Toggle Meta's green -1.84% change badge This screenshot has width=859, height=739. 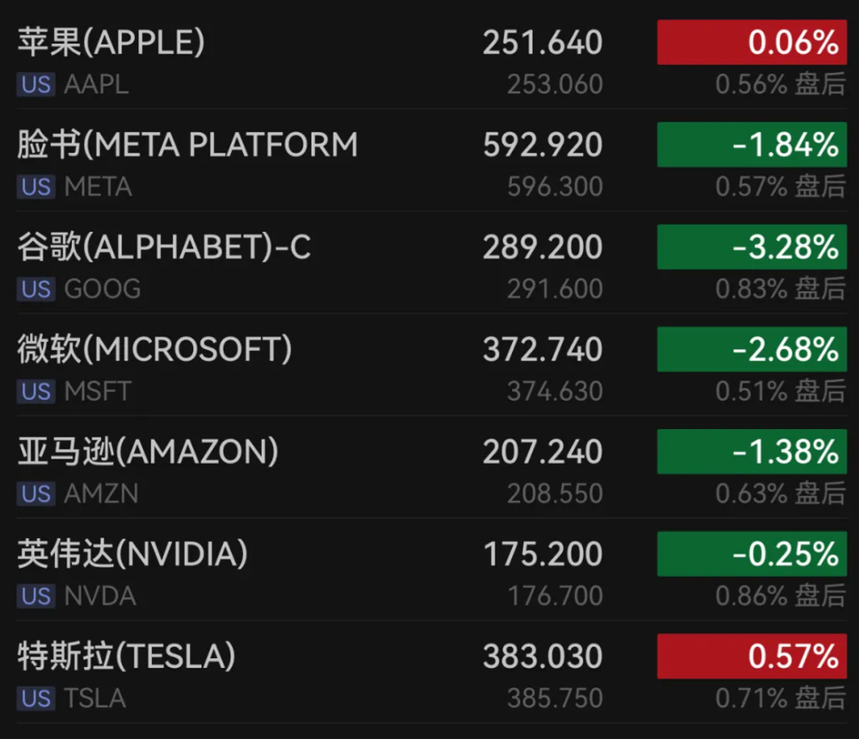pyautogui.click(x=752, y=145)
